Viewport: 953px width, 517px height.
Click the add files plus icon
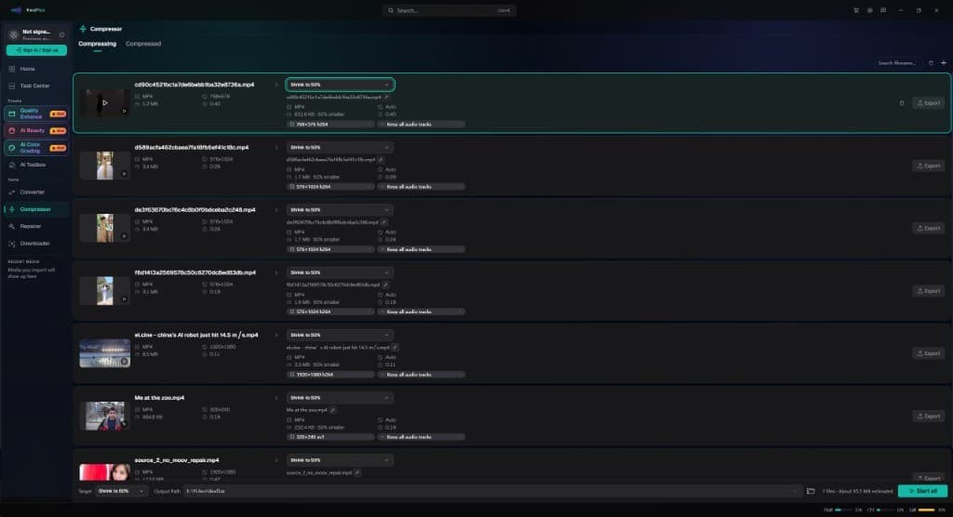click(x=944, y=63)
